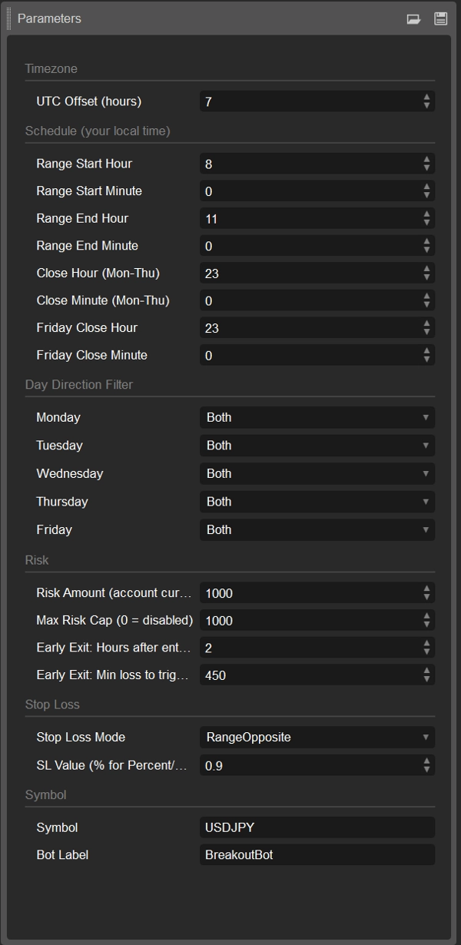Screen dimensions: 461x945
Task: Open the Monday direction dropdown
Action: (x=317, y=418)
